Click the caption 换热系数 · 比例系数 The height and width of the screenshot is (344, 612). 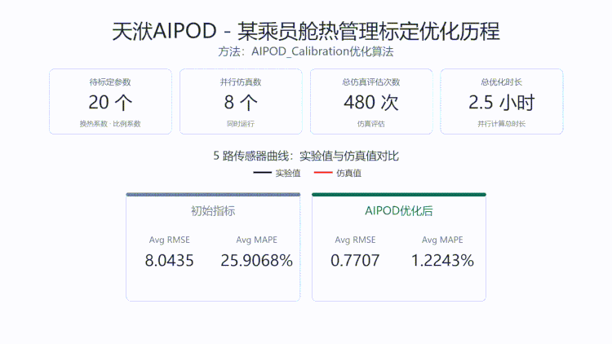(x=110, y=124)
